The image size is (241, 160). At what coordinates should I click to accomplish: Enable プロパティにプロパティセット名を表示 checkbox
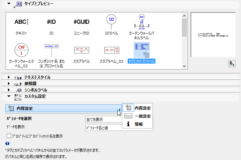point(9,136)
